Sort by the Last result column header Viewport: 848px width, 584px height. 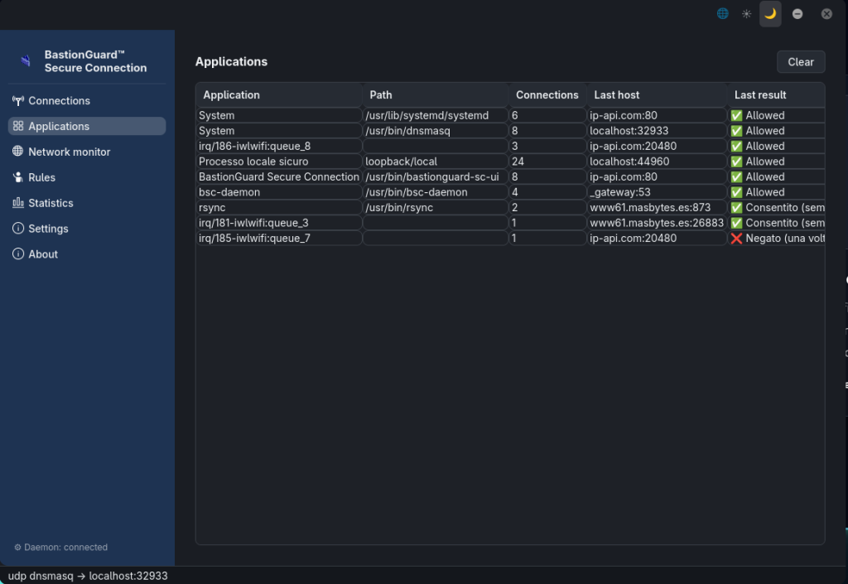click(776, 94)
